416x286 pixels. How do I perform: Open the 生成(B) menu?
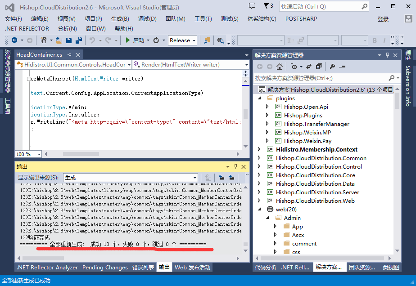pos(120,19)
